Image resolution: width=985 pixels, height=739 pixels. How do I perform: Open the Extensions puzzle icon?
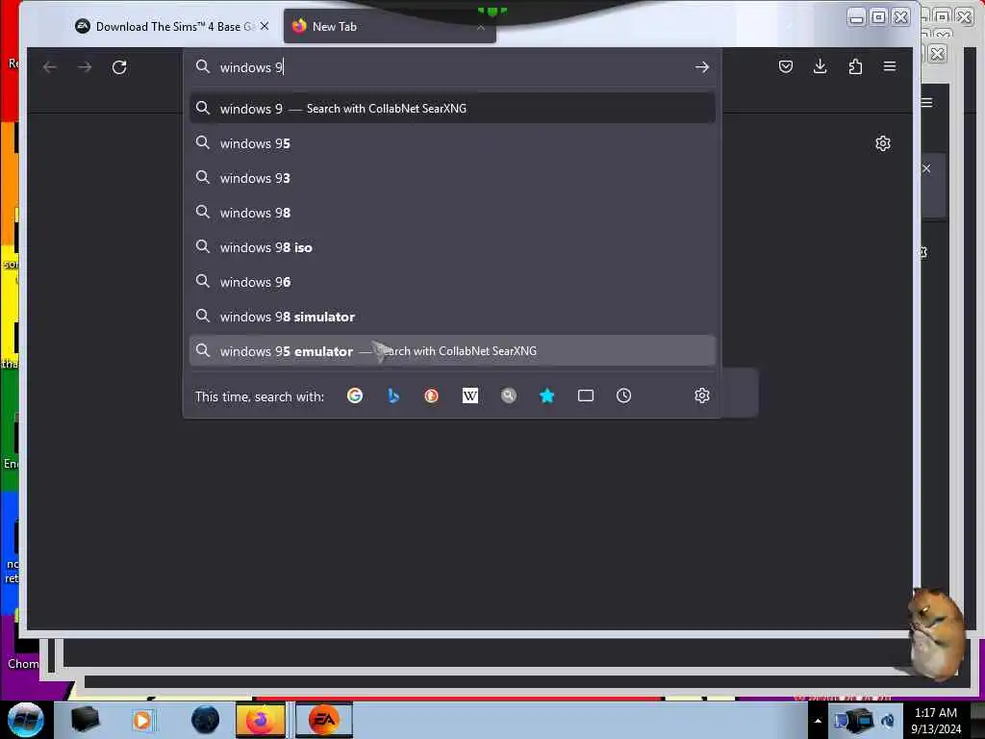pyautogui.click(x=855, y=66)
